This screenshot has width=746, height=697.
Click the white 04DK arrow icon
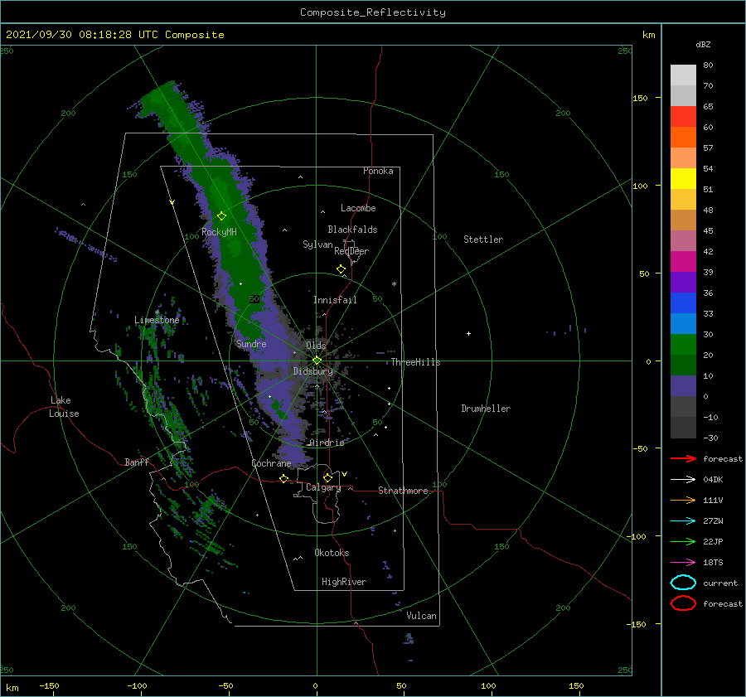click(683, 480)
